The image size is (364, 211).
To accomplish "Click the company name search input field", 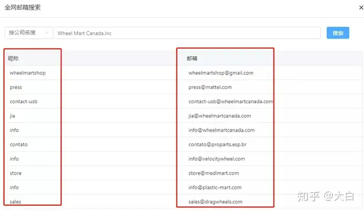I will tap(187, 33).
